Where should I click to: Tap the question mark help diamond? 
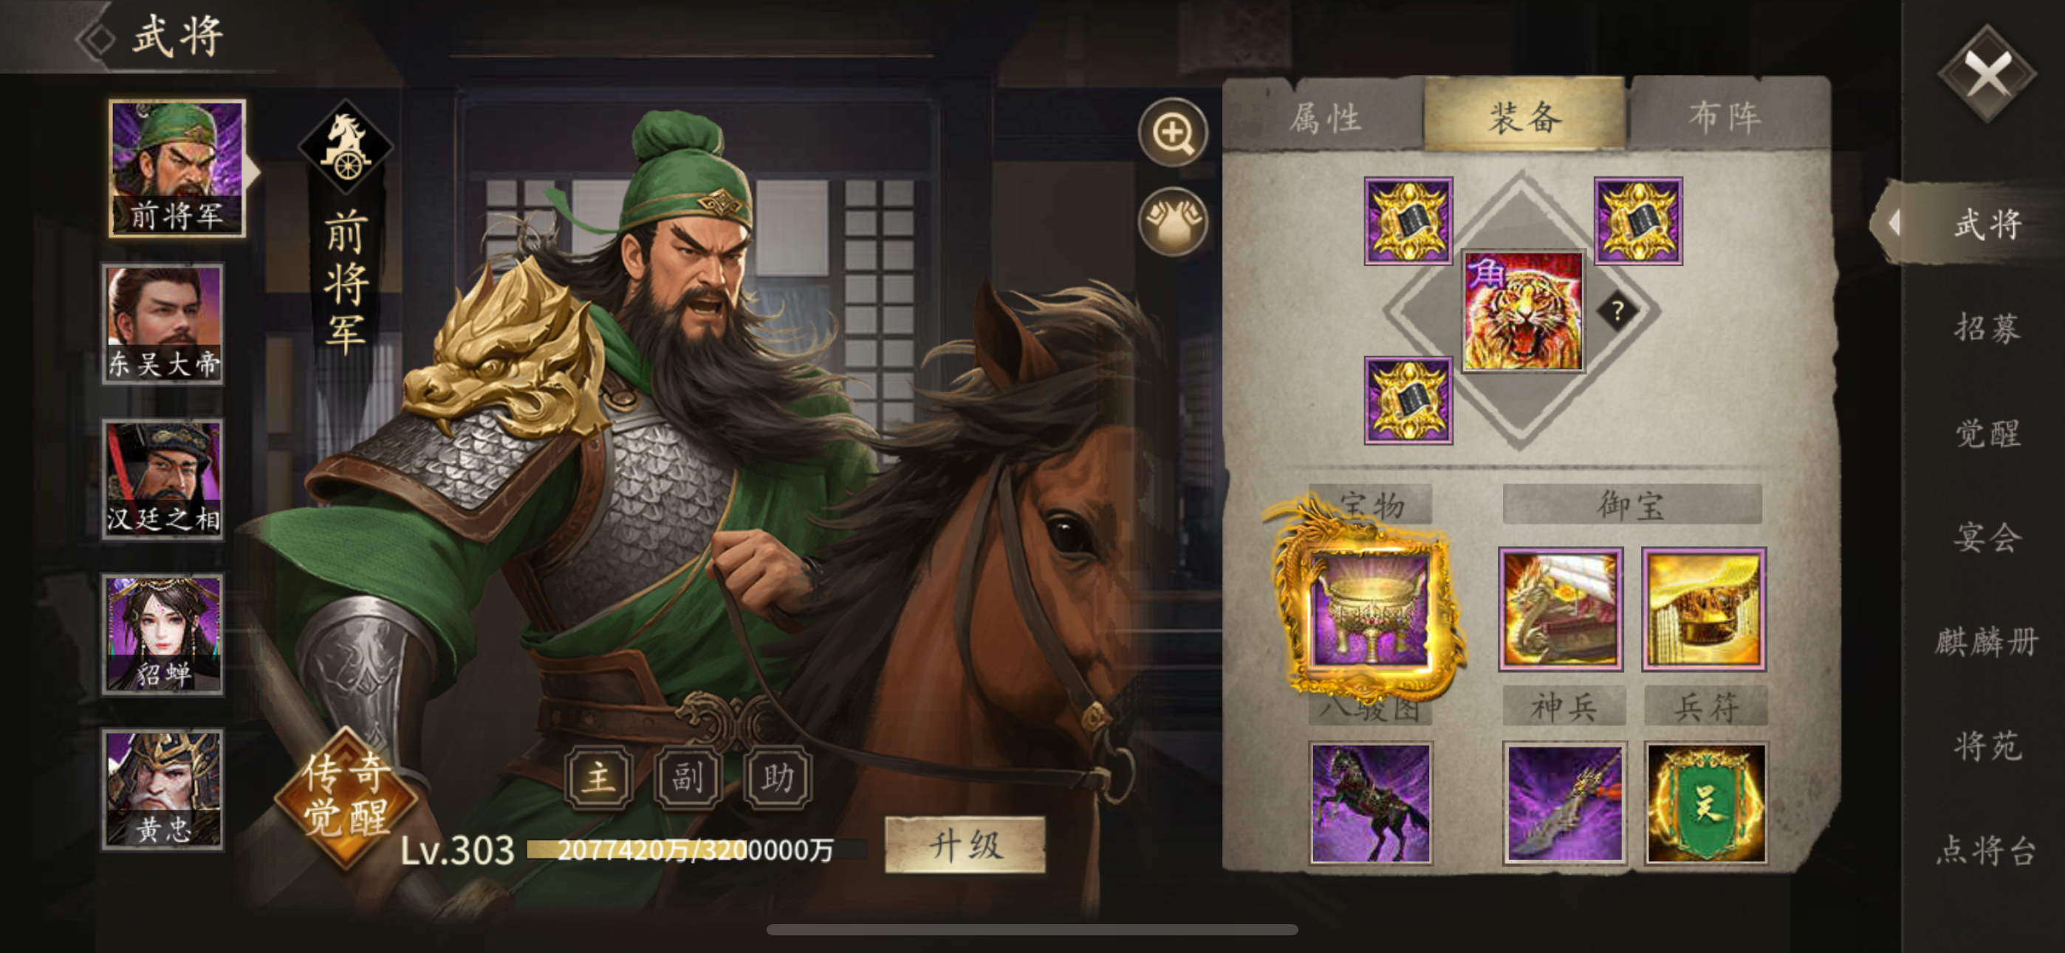[x=1617, y=311]
